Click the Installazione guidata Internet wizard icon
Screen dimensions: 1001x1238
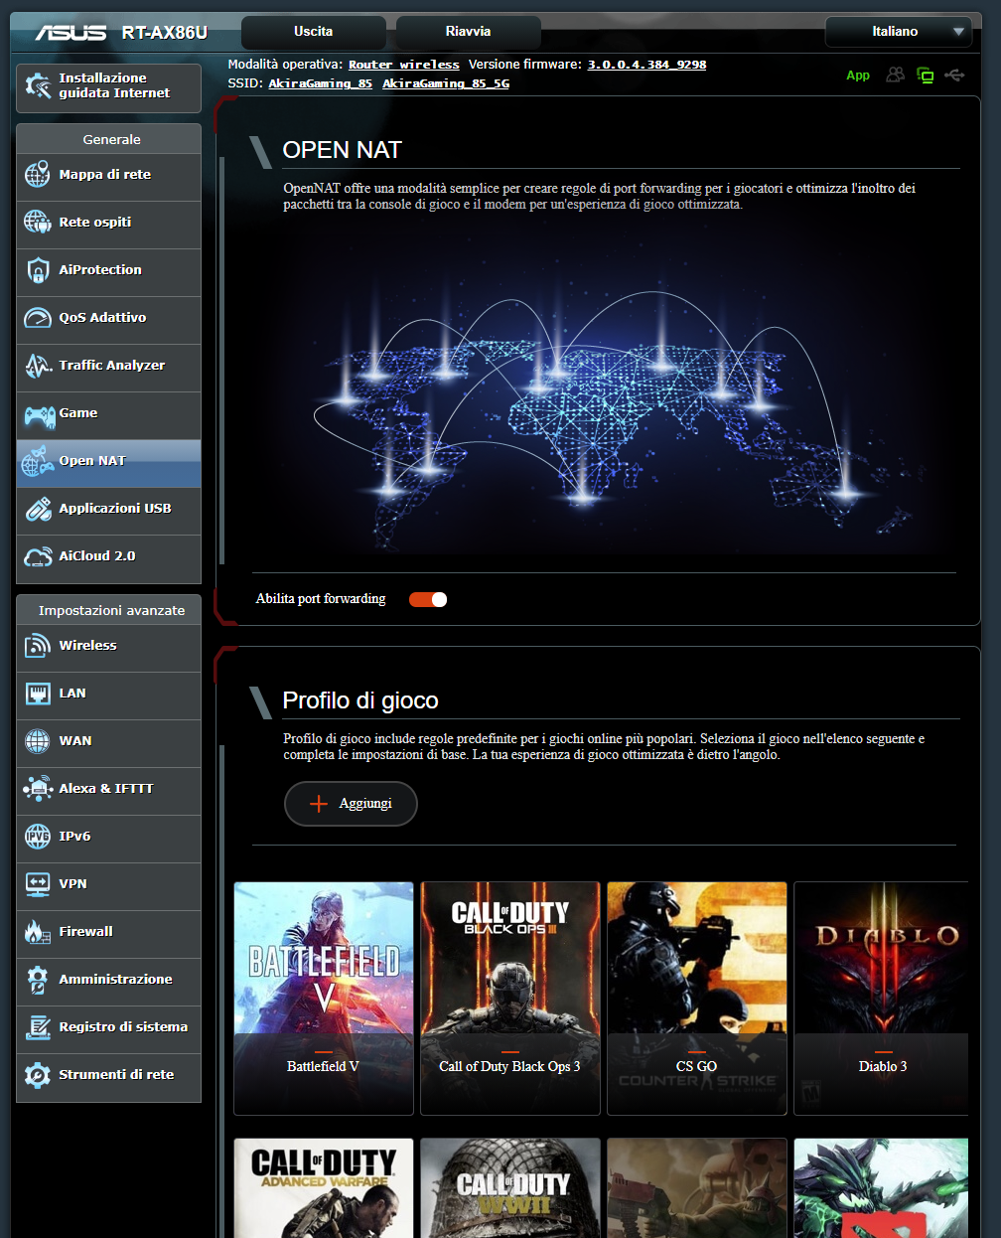click(38, 86)
